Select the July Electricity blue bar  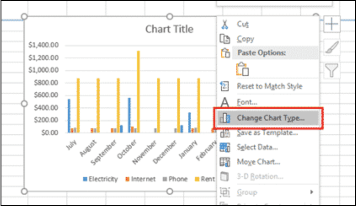tap(69, 116)
